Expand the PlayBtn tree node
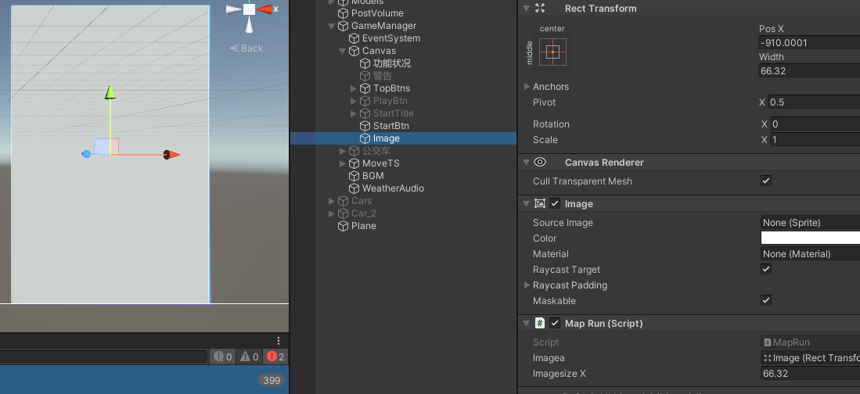The image size is (860, 394). point(353,101)
